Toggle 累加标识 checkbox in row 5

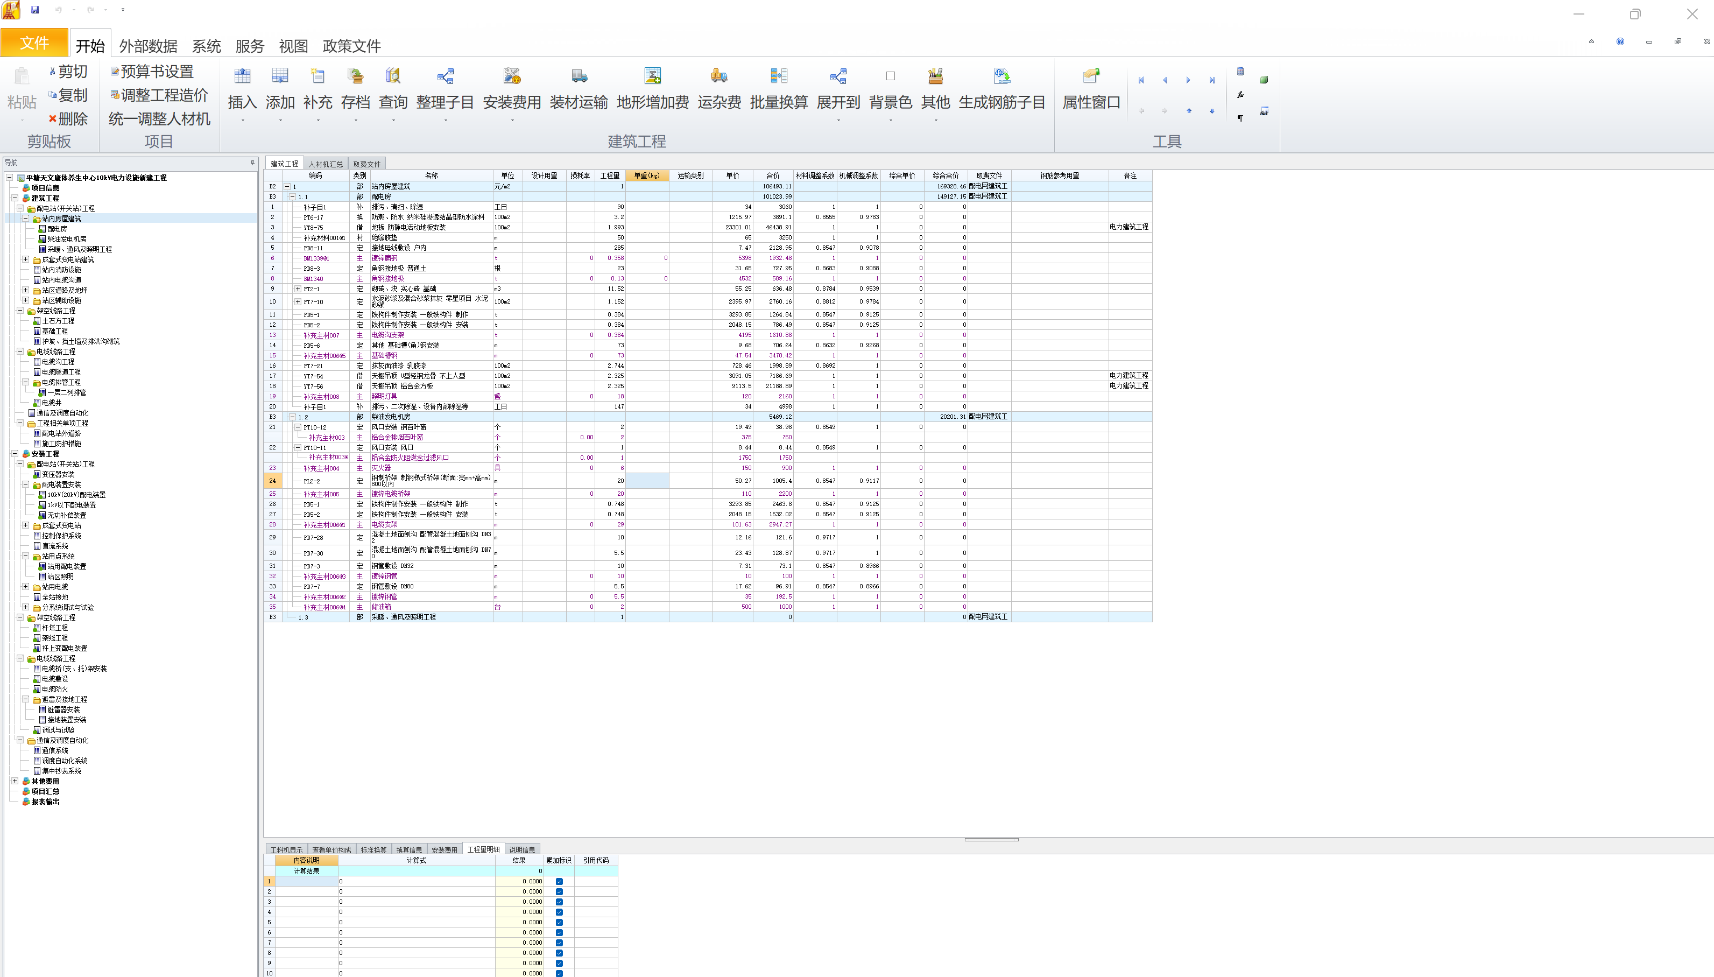pyautogui.click(x=559, y=923)
